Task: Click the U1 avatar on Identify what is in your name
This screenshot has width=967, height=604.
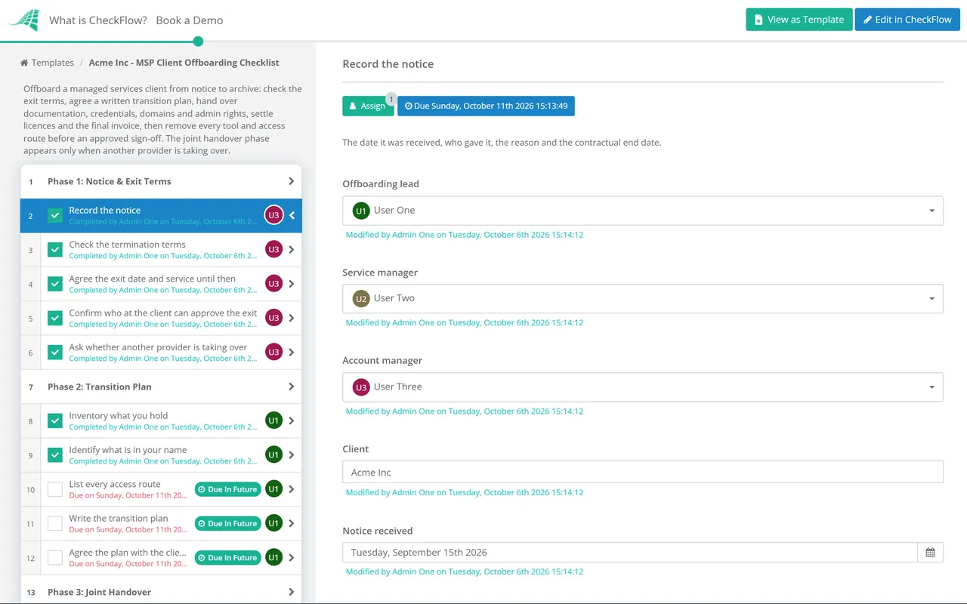Action: [x=273, y=455]
